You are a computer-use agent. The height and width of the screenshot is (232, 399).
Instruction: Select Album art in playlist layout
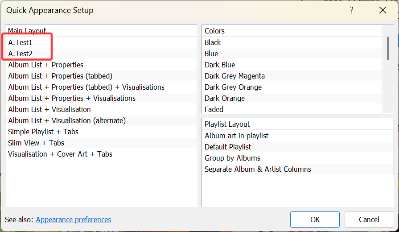coord(236,136)
